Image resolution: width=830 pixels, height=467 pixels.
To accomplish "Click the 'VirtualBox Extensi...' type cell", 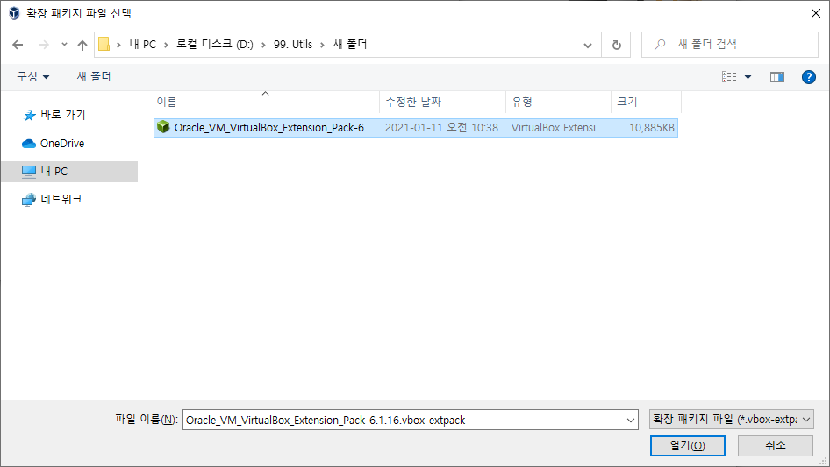I will tap(557, 127).
